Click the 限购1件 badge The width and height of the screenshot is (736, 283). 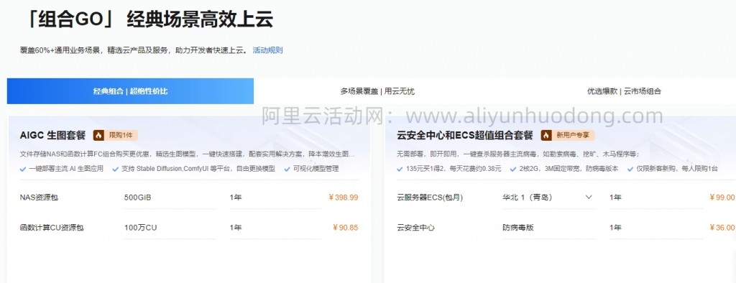116,136
